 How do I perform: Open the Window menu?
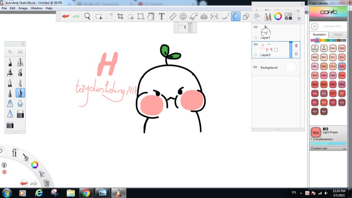36,8
